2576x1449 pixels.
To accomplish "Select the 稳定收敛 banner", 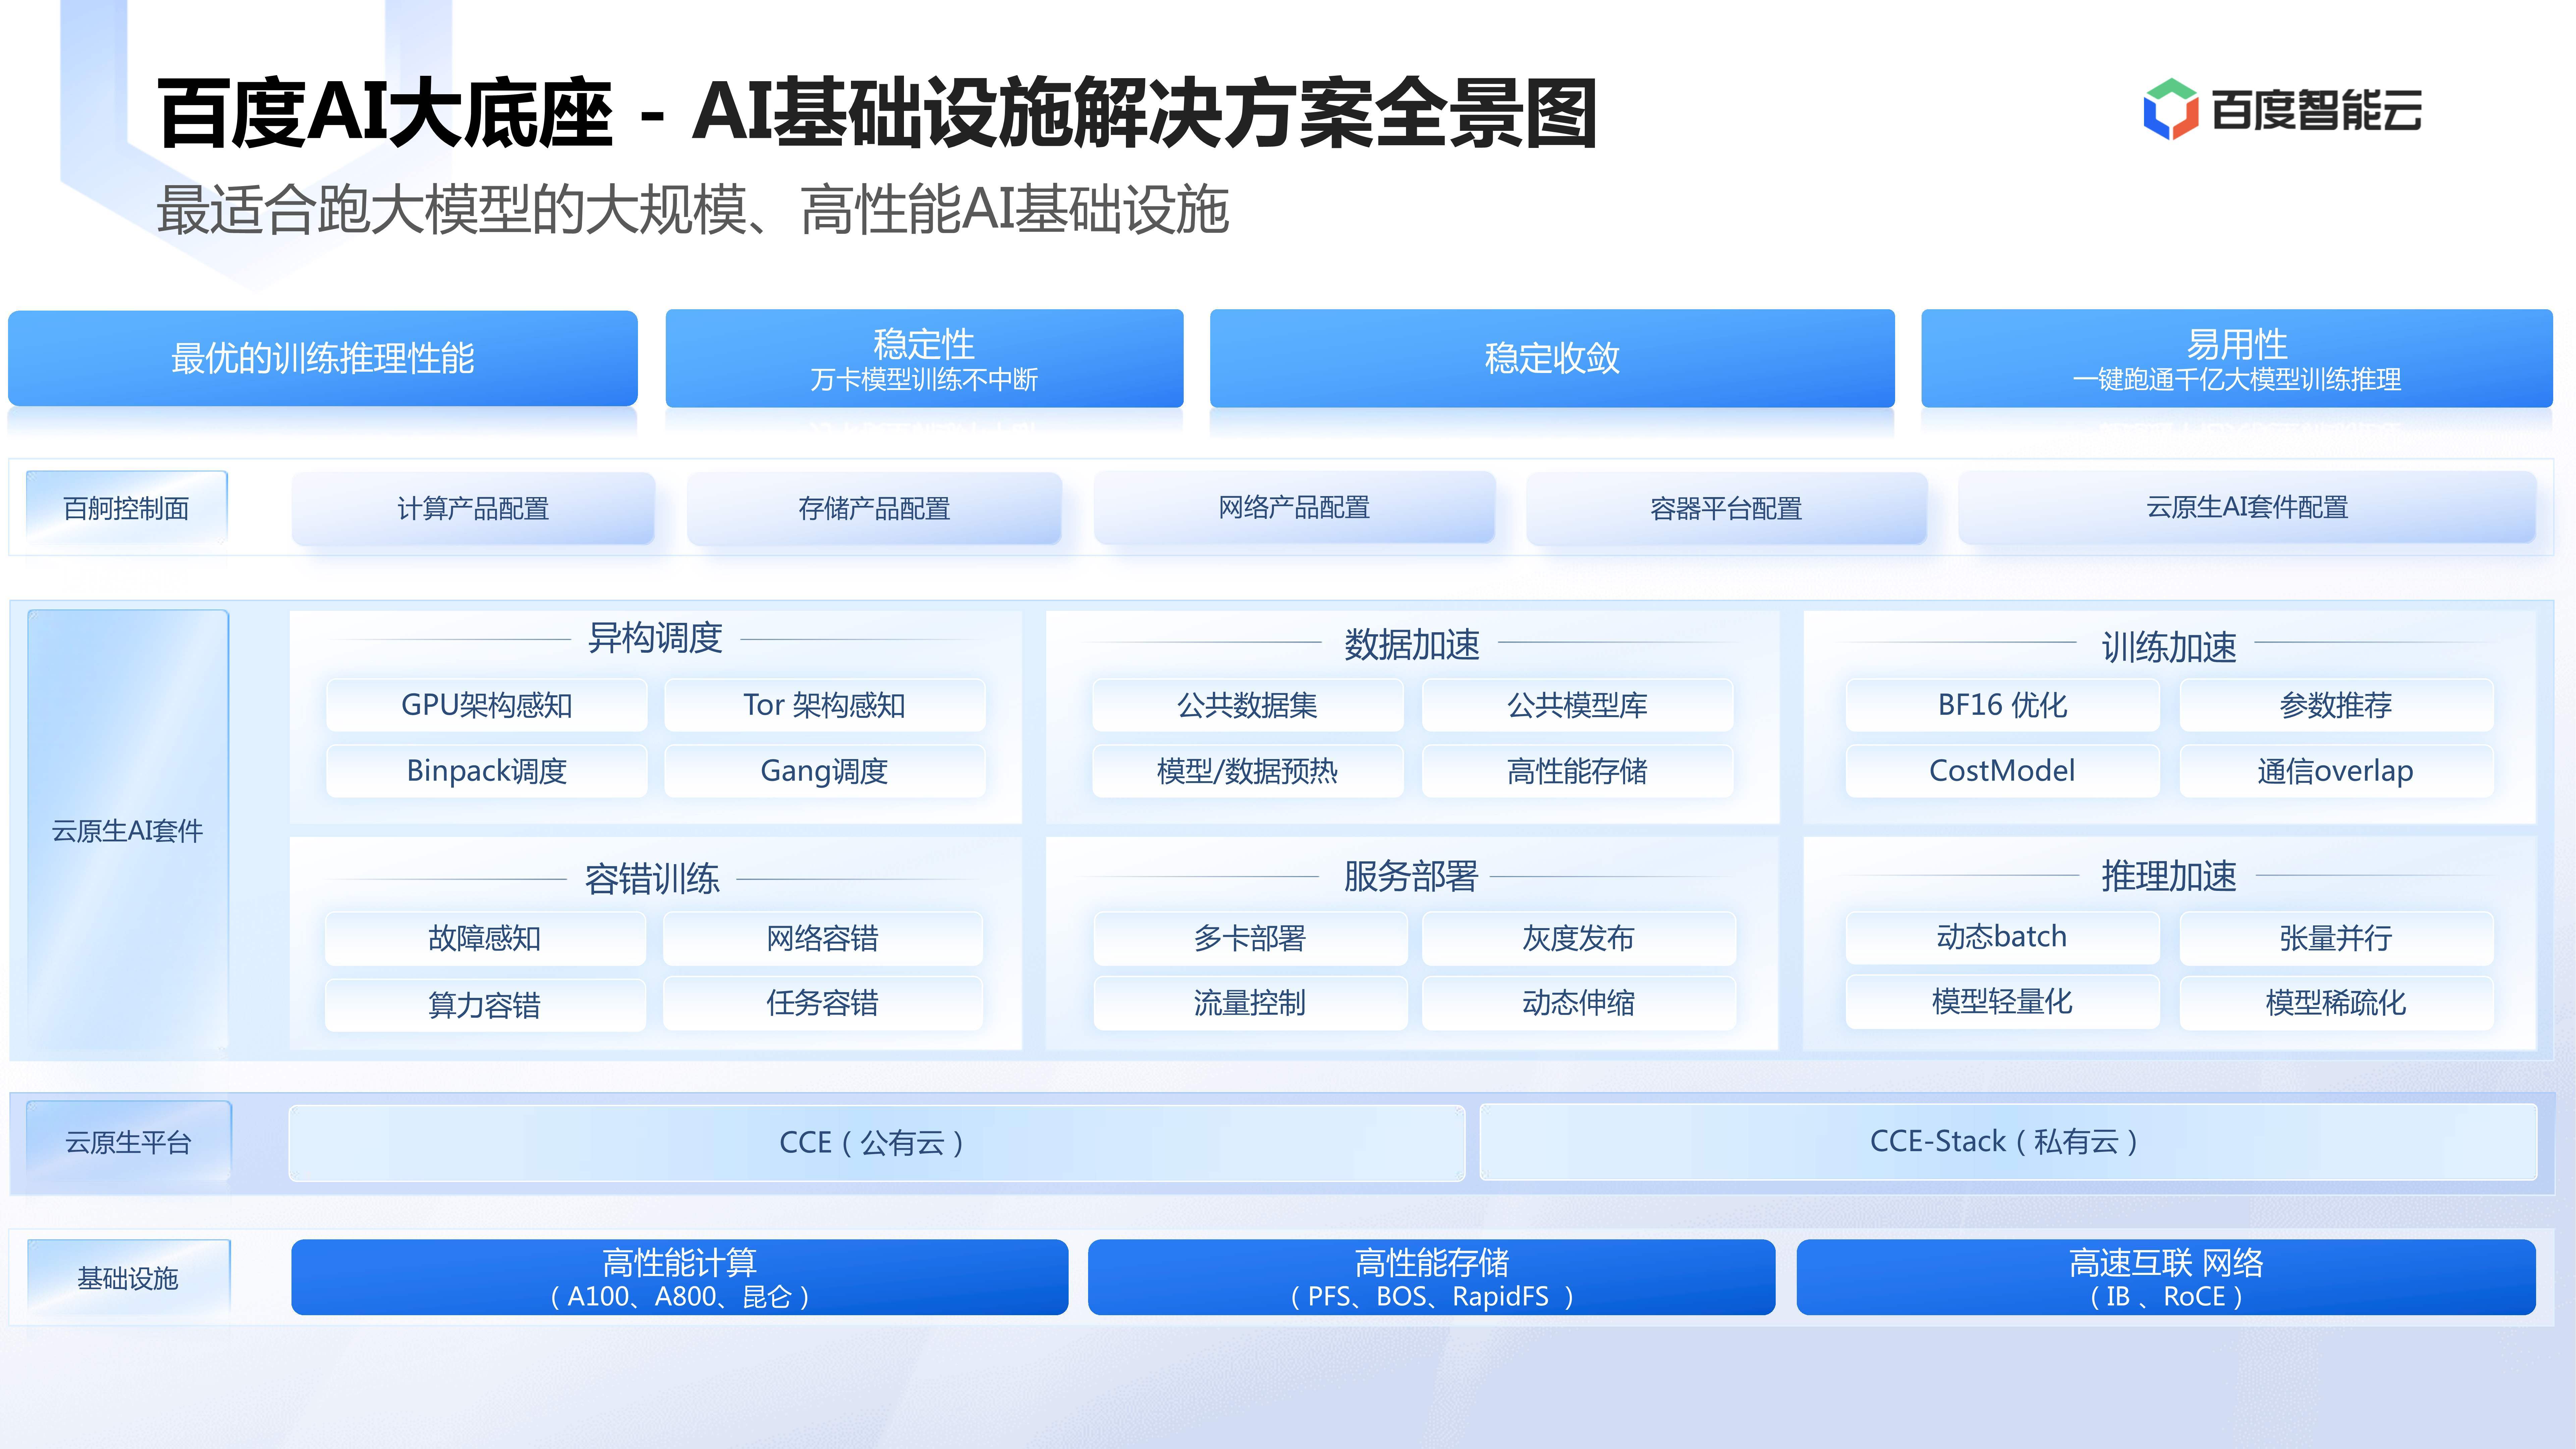I will pyautogui.click(x=1552, y=358).
